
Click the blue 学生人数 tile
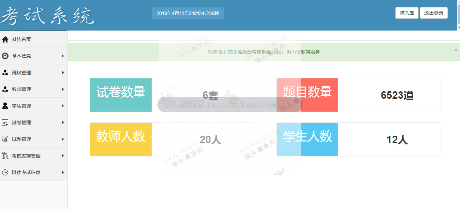307,139
